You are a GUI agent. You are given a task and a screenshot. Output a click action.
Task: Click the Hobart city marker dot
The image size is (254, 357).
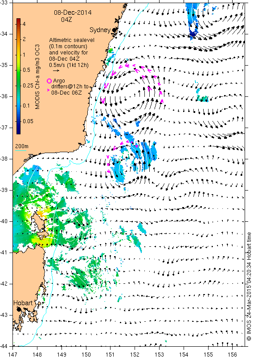(19, 309)
